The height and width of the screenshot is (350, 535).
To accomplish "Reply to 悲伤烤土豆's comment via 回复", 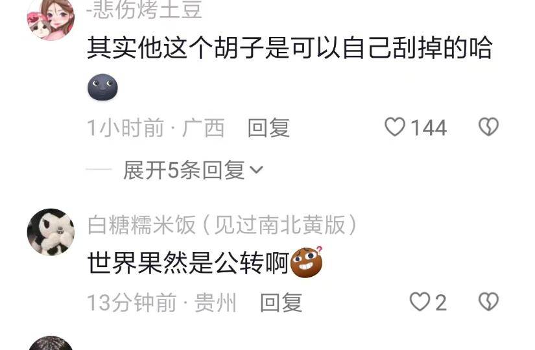I will (269, 128).
